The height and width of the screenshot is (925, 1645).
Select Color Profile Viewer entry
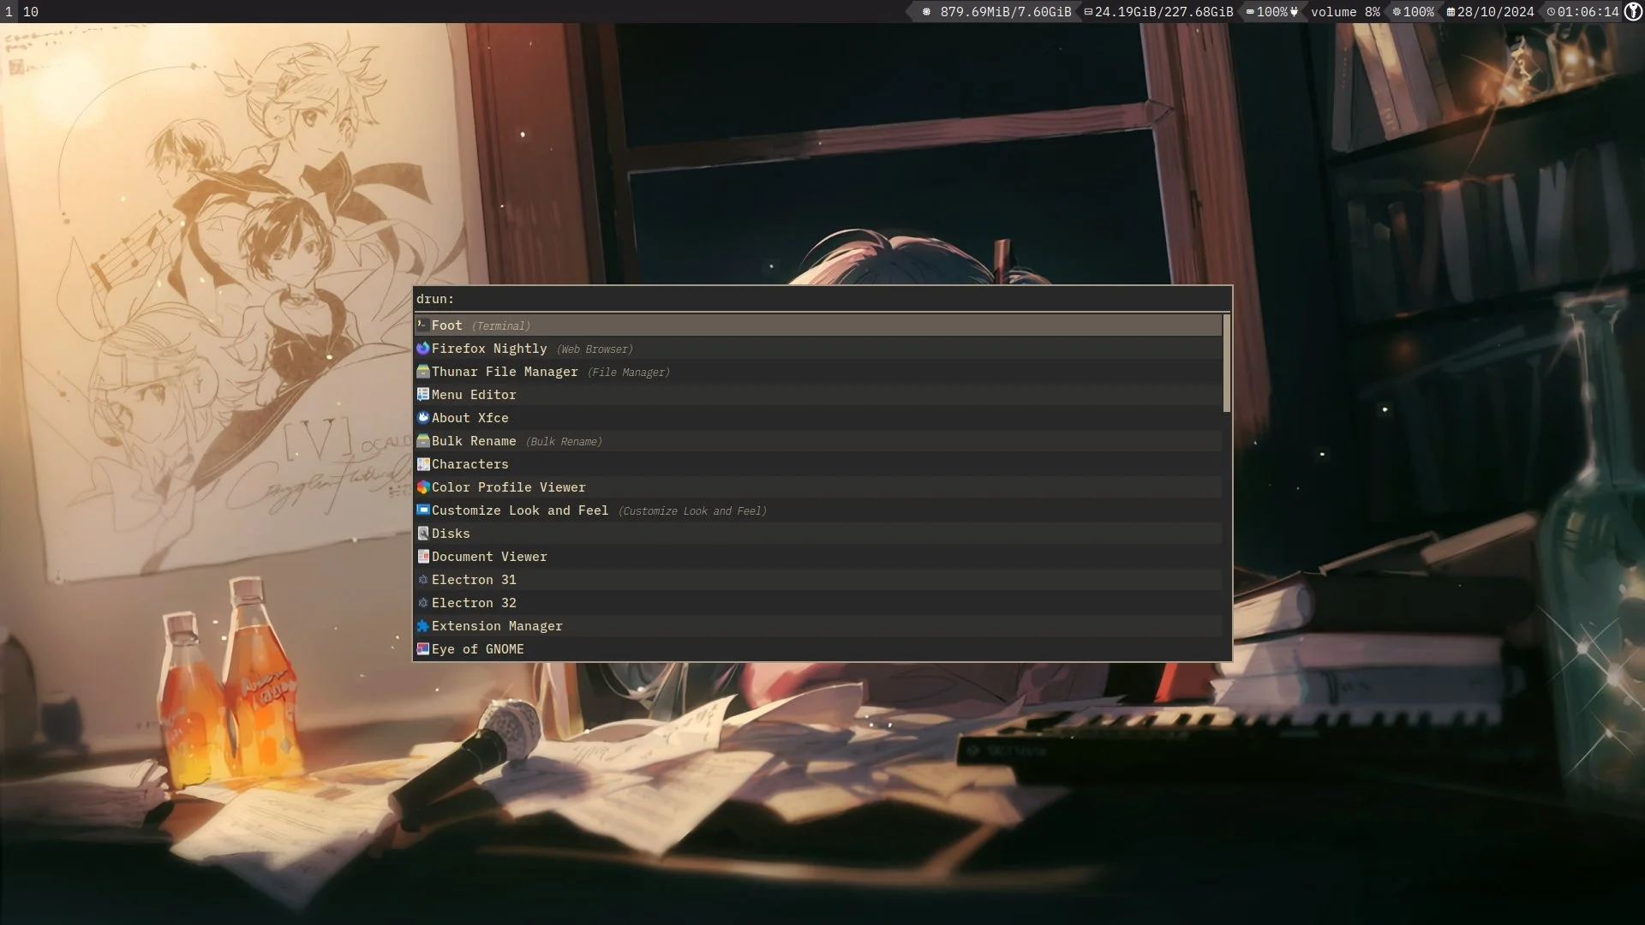tap(818, 487)
